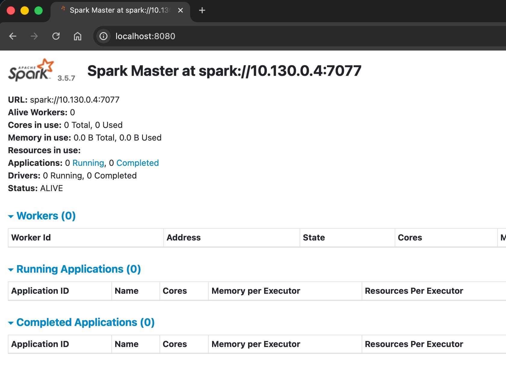This screenshot has height=378, width=506.
Task: Collapse the Running Applications (0) section
Action: coord(75,269)
